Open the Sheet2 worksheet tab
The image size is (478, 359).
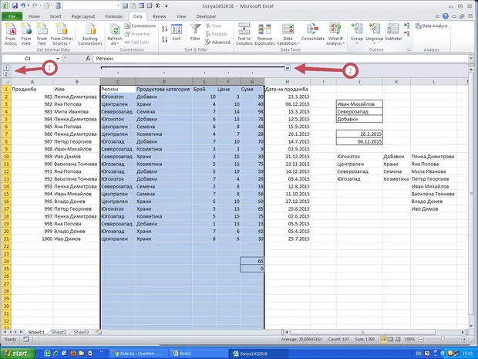(x=59, y=332)
